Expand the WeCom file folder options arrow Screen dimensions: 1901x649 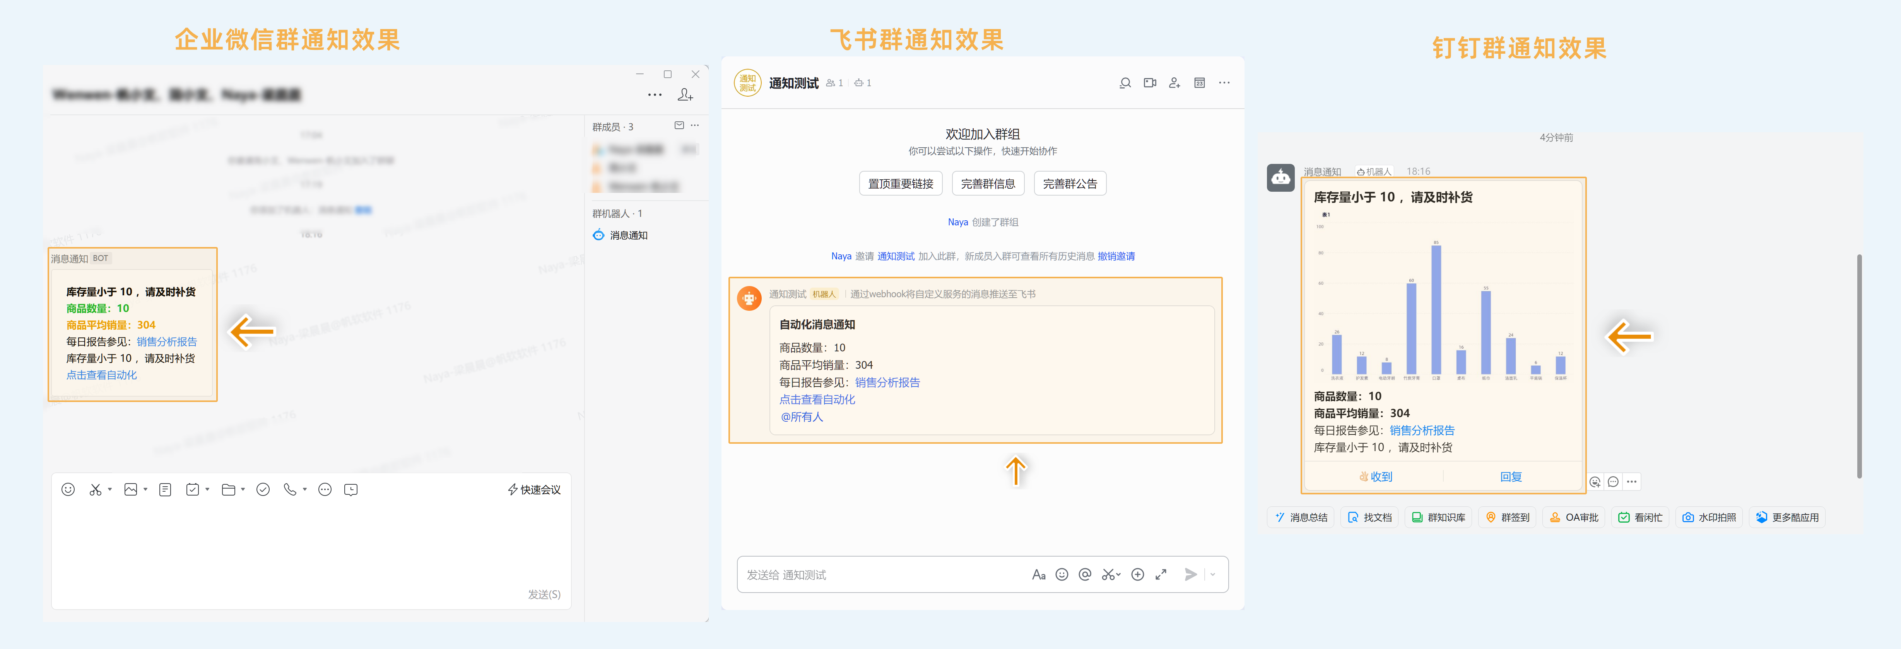point(243,489)
